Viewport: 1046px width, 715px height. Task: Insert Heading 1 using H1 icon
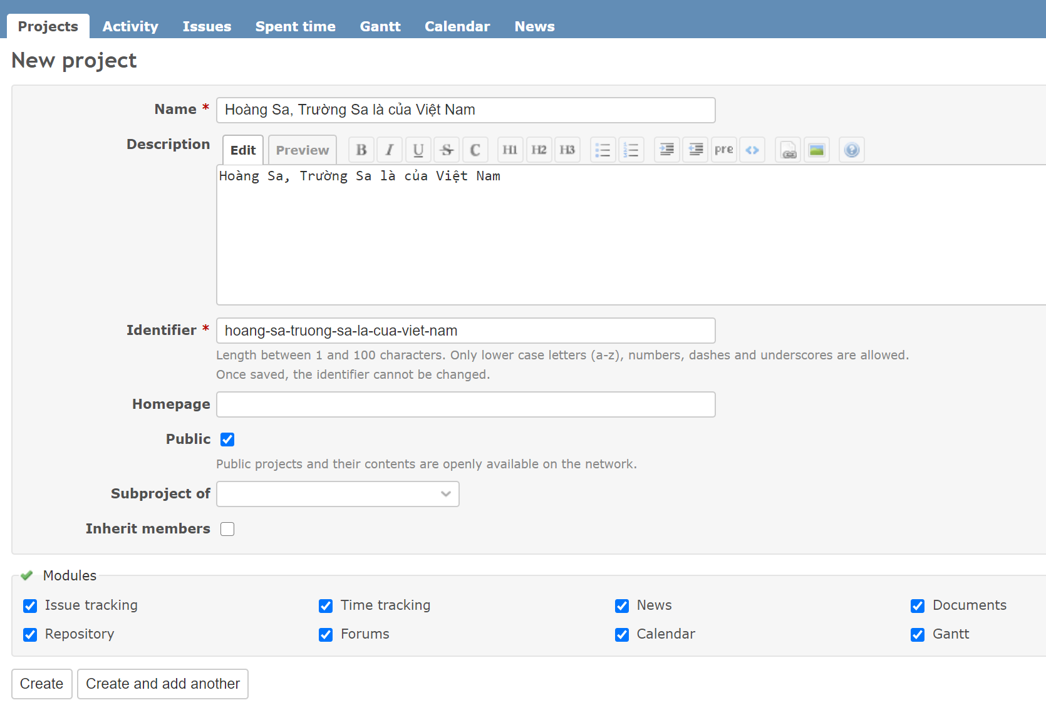(510, 150)
